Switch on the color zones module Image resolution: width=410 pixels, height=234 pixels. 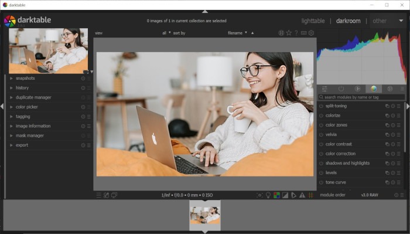pos(321,125)
